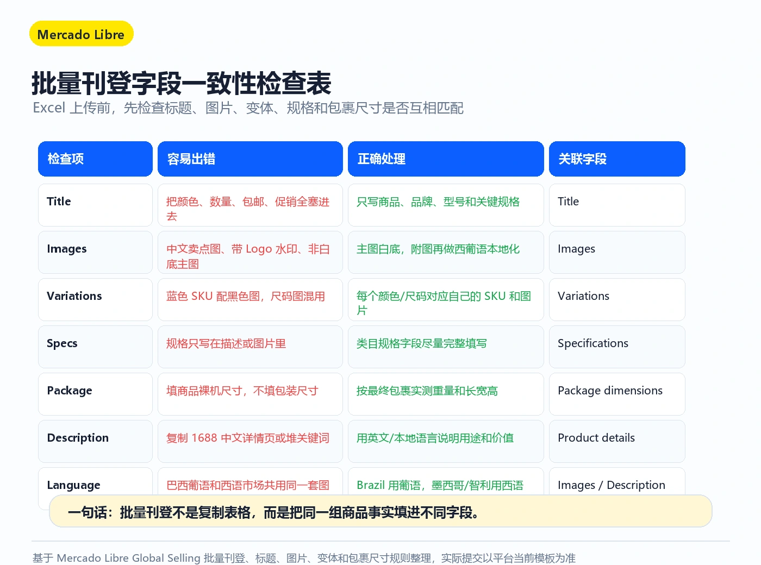Select cell 规格只写在描述或图片里
This screenshot has height=565, width=761.
coord(250,347)
